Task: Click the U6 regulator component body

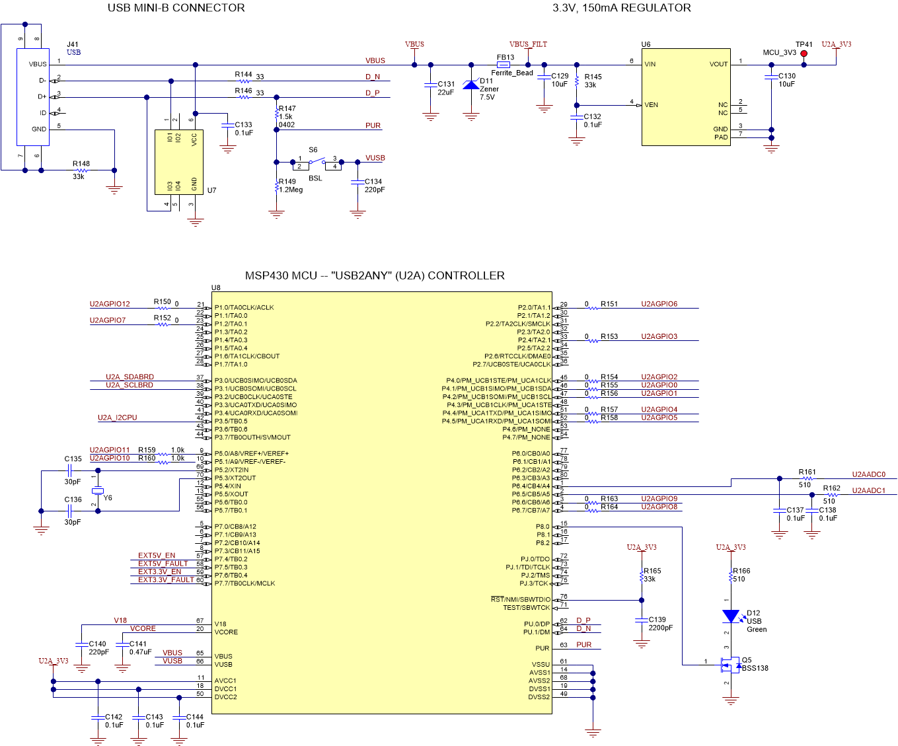Action: tap(686, 96)
